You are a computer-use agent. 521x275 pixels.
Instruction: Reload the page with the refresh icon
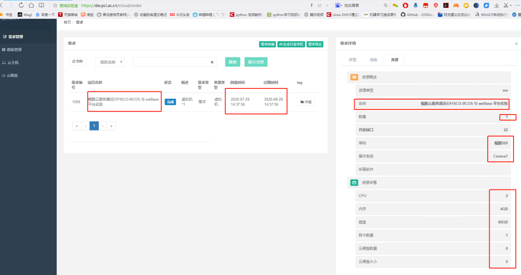click(21, 5)
